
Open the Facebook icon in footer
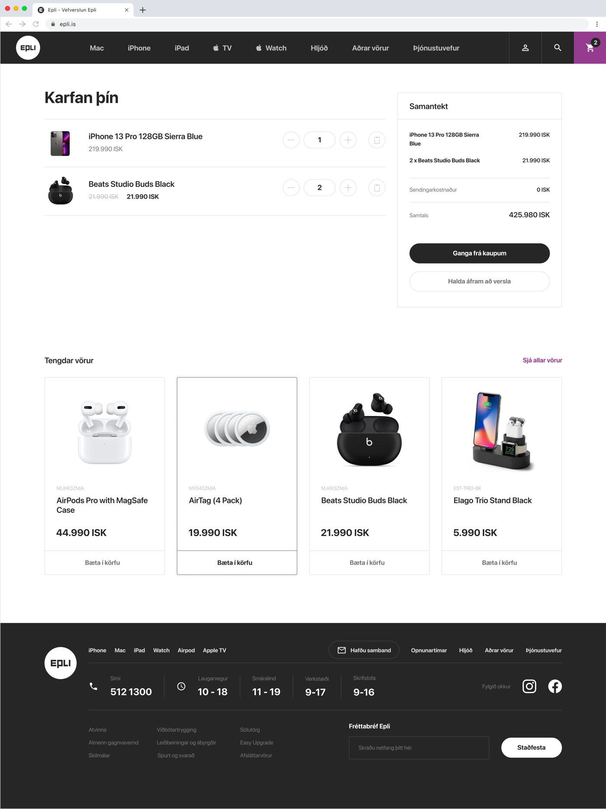click(555, 686)
